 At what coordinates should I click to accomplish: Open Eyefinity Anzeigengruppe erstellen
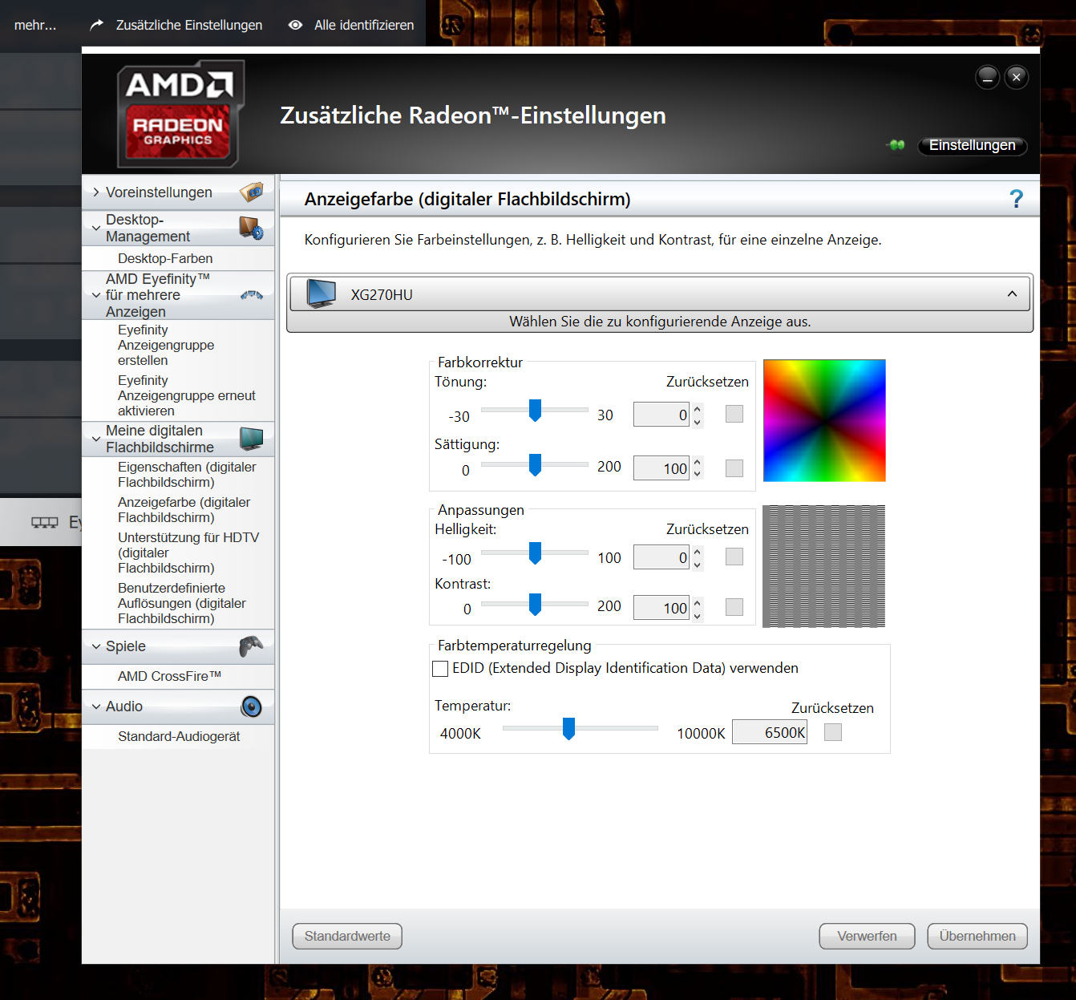166,345
